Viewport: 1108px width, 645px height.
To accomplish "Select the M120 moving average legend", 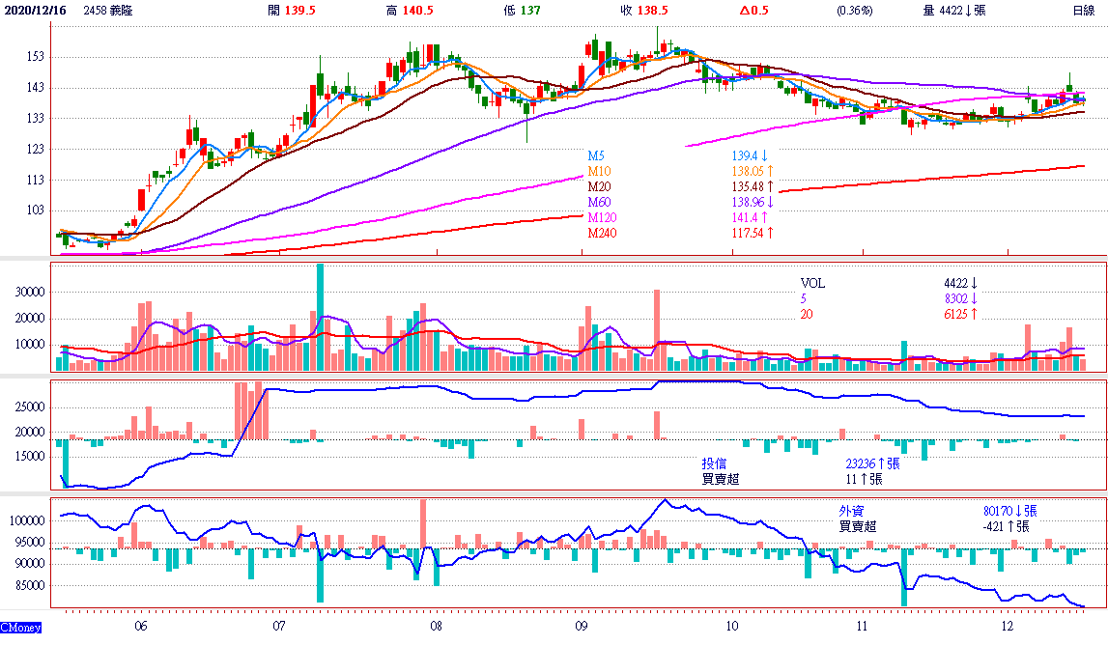I will pos(602,217).
